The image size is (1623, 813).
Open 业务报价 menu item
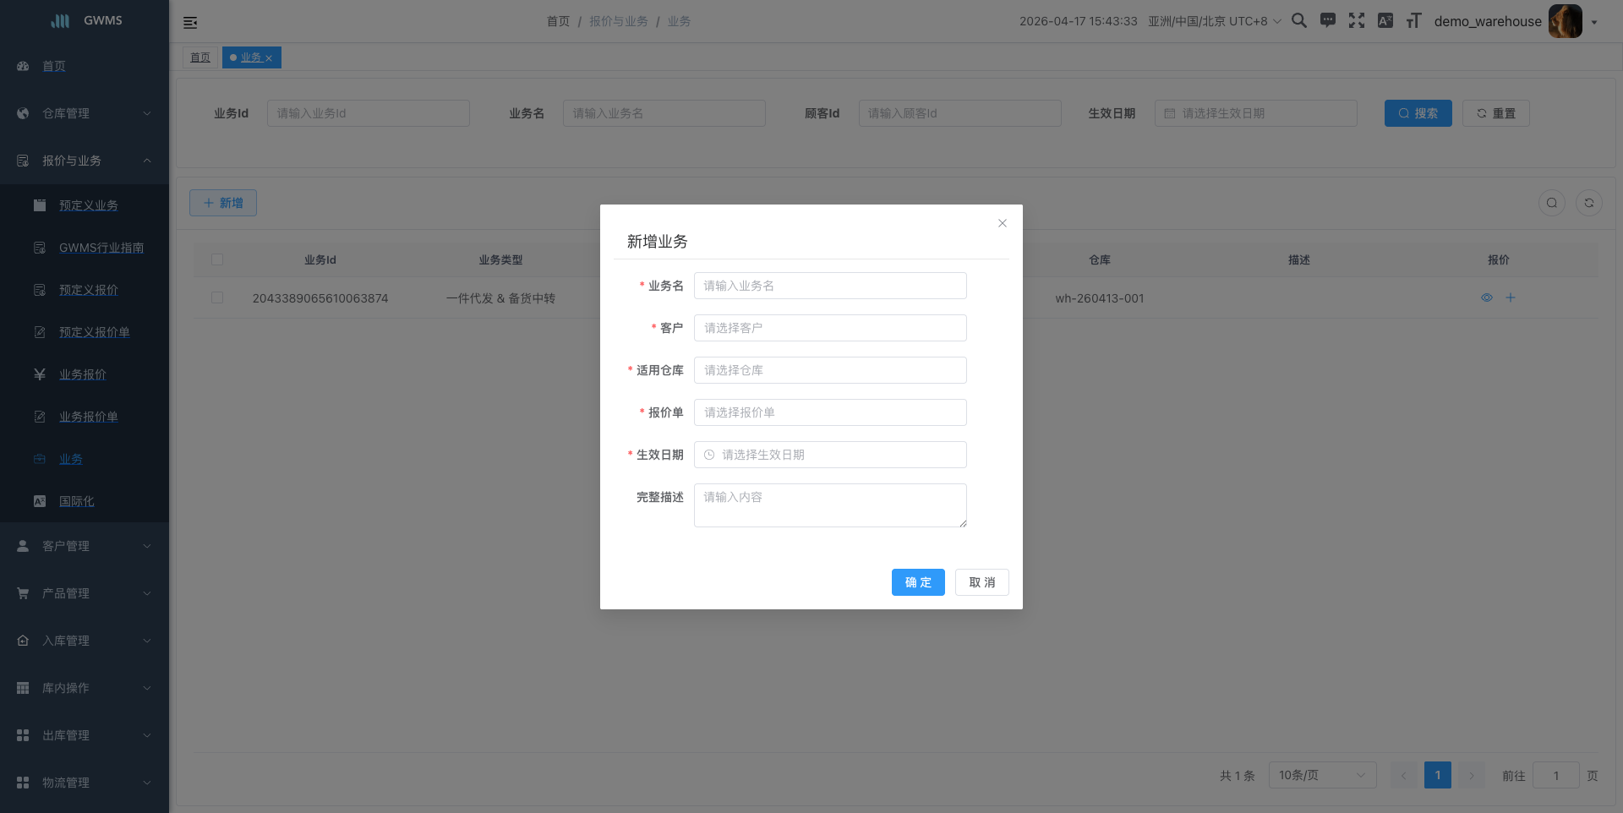point(85,374)
